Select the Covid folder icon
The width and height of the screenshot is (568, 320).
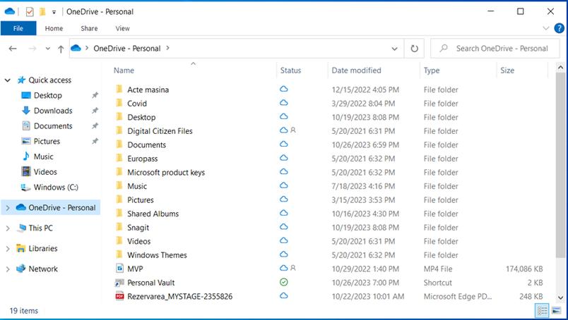119,103
